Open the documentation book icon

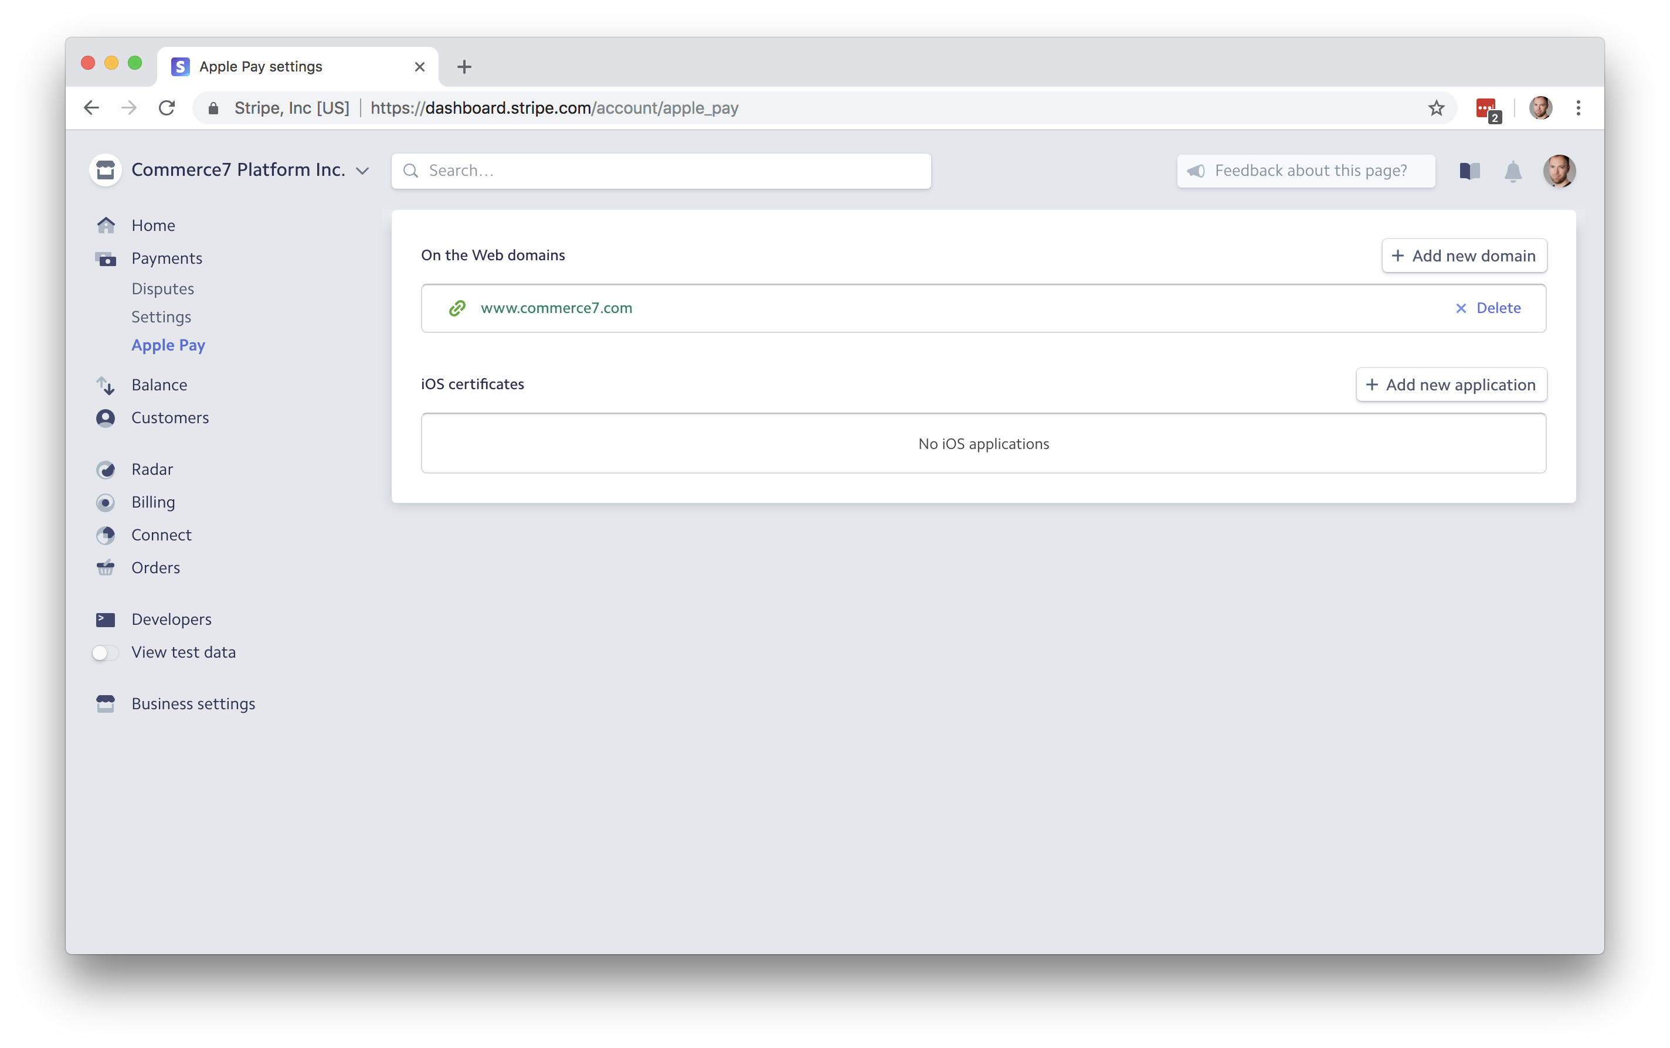[x=1469, y=171]
